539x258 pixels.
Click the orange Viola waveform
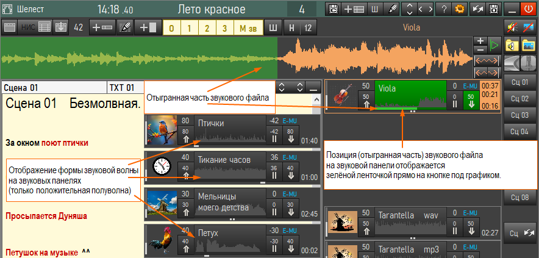pos(375,58)
